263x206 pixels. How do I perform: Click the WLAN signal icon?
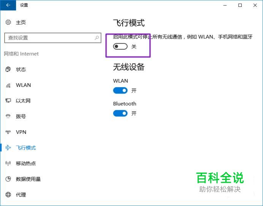click(8, 85)
